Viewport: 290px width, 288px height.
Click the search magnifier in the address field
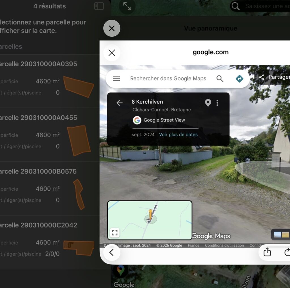point(235,6)
